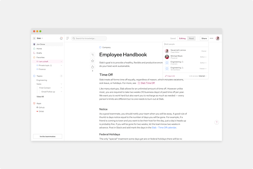
Task: Click View All topics
Action: (x=40, y=96)
